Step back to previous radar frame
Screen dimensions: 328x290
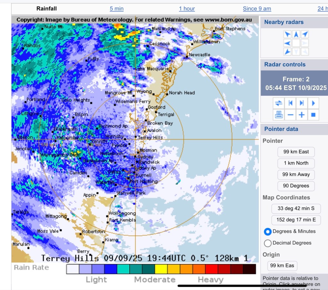[x=291, y=103]
